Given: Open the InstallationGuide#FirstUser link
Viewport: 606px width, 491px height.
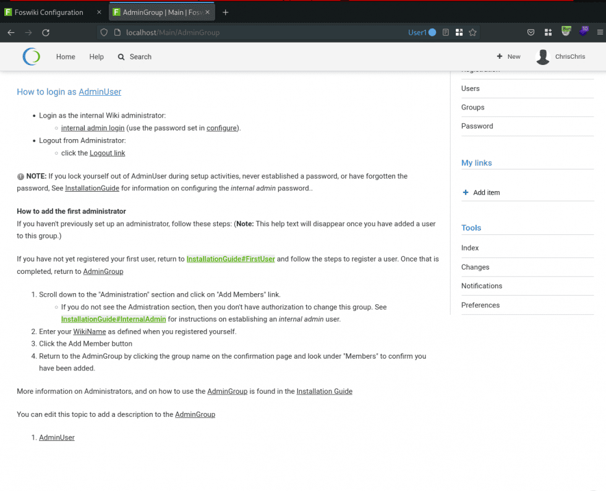Looking at the screenshot, I should [231, 259].
